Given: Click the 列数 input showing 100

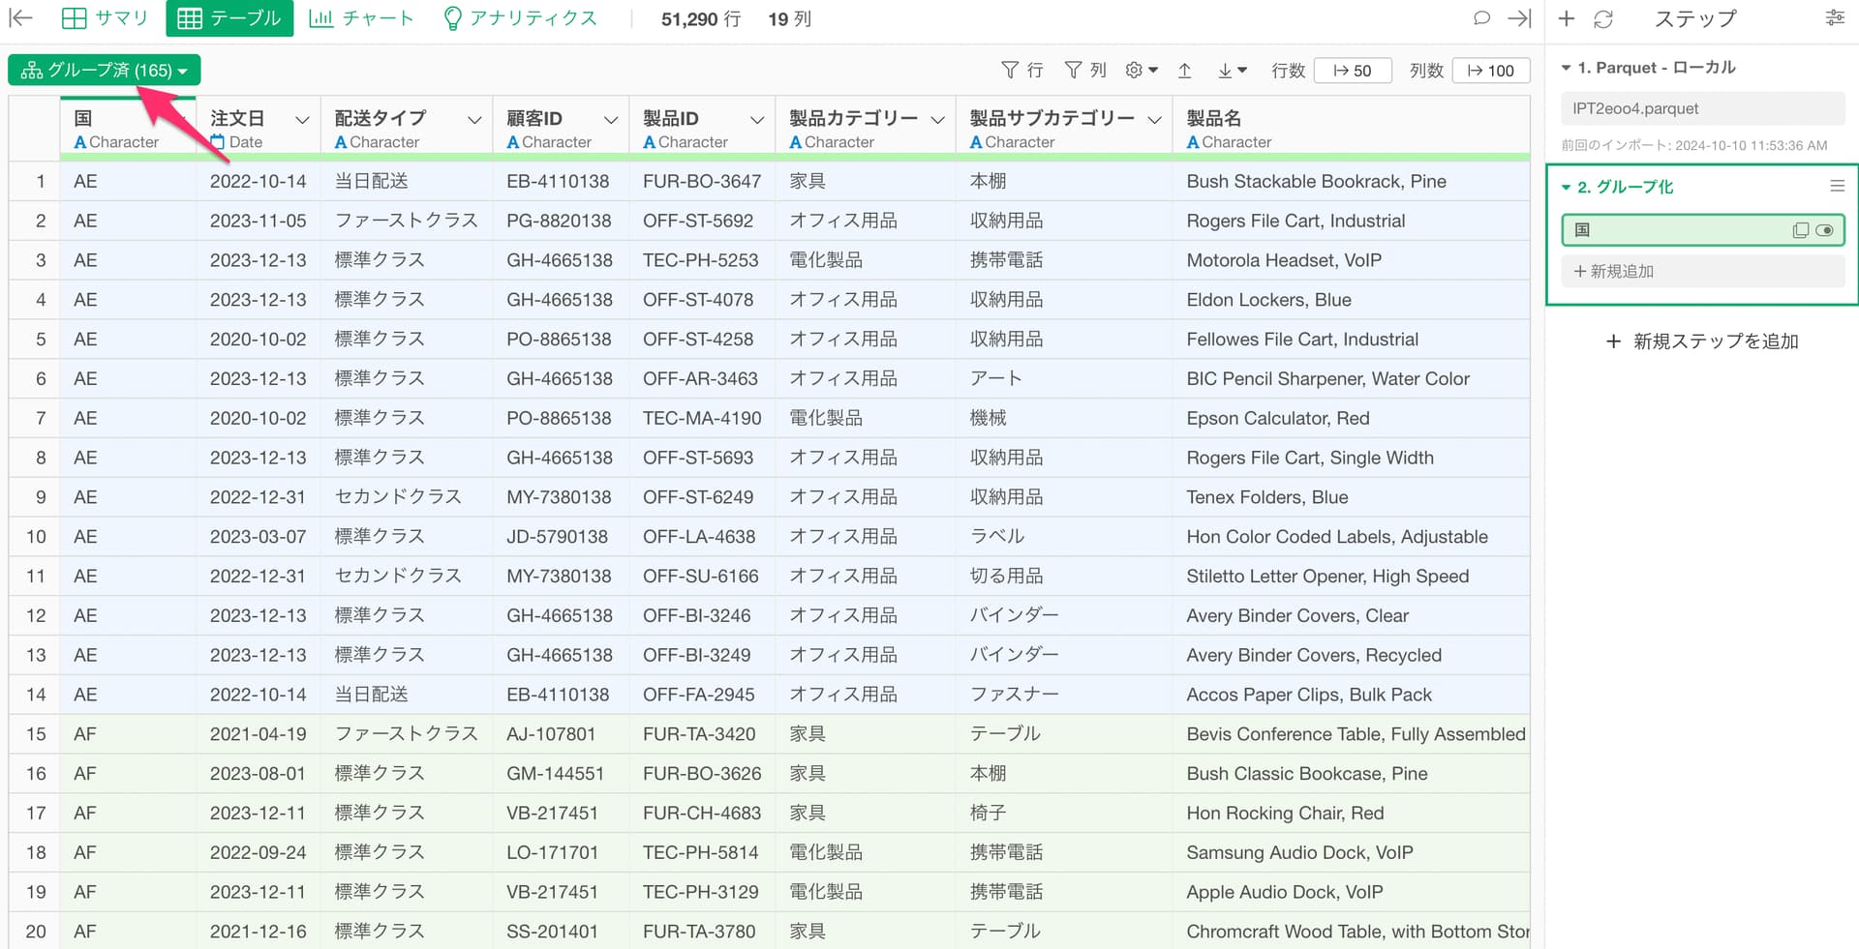Looking at the screenshot, I should (x=1491, y=71).
